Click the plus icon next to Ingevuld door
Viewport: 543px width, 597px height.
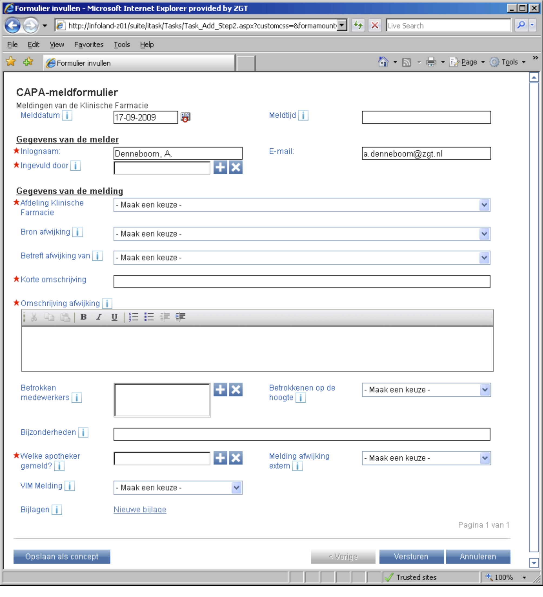(x=220, y=167)
